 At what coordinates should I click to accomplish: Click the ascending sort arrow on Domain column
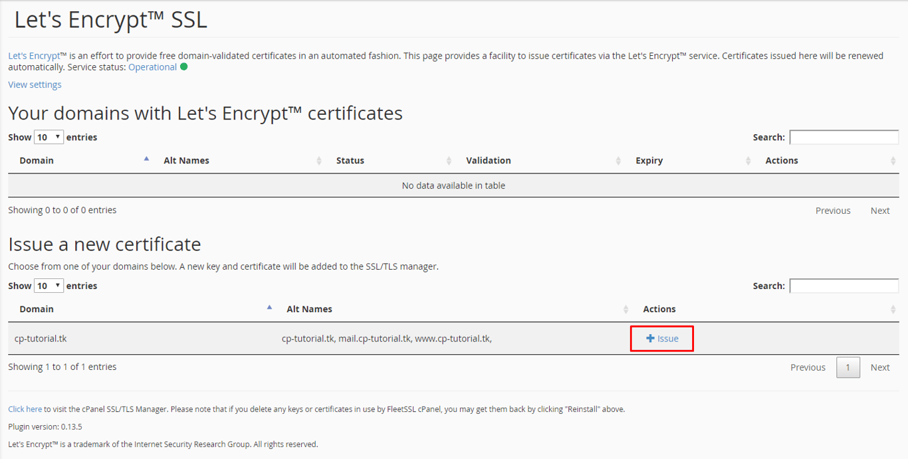pos(147,158)
